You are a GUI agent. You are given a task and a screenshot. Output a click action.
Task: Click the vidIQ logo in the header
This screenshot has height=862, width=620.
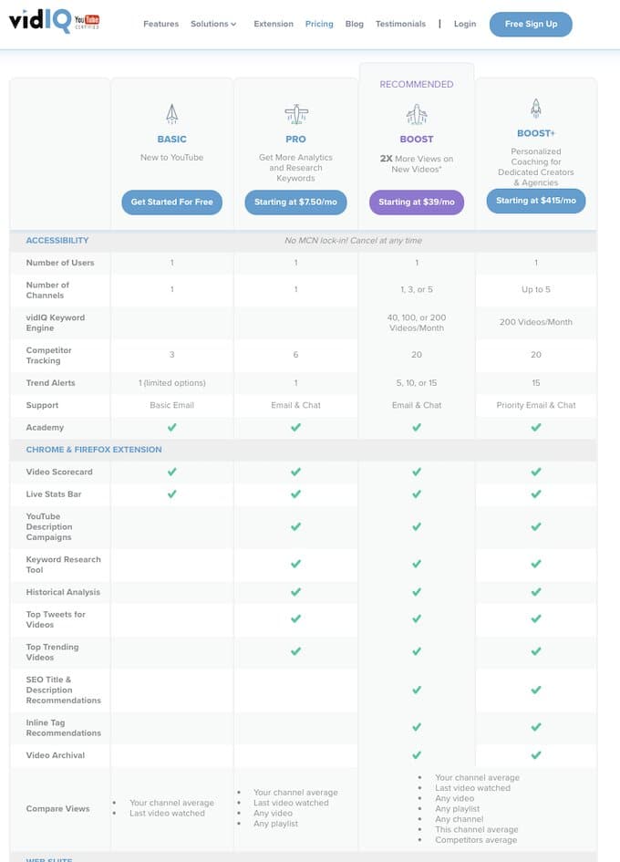(36, 21)
